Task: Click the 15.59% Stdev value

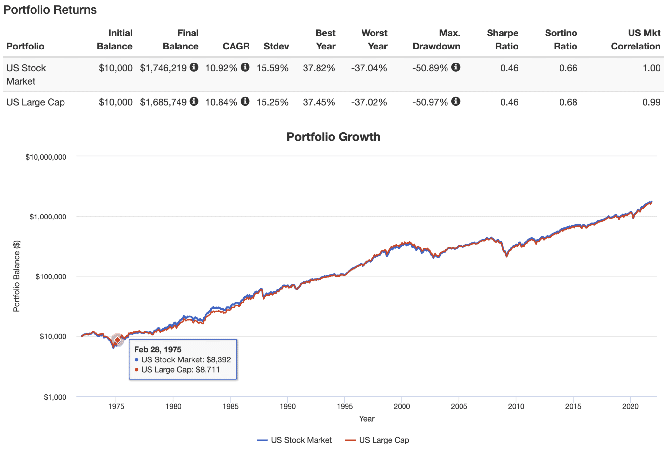Action: tap(273, 68)
